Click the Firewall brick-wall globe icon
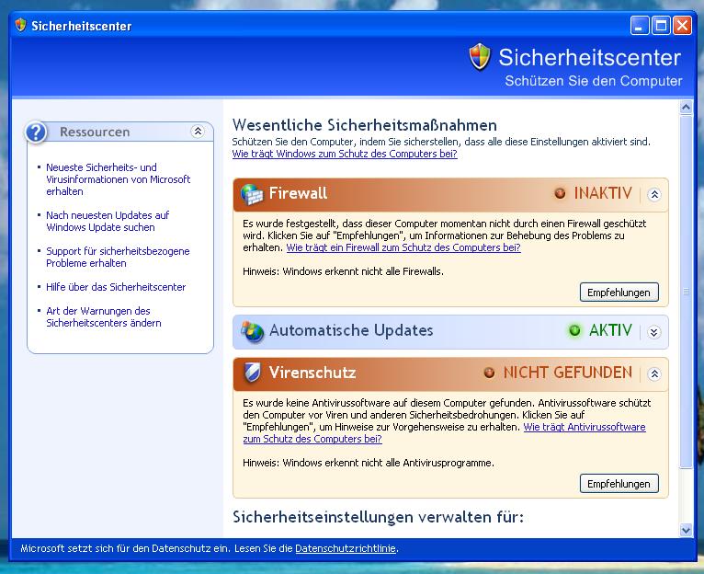 [252, 194]
